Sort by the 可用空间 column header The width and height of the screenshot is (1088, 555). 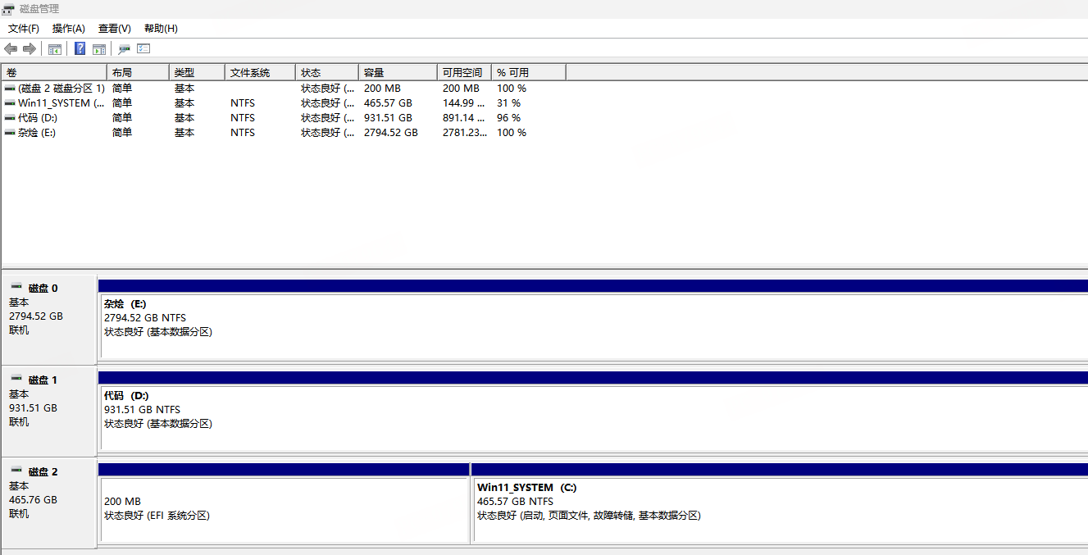click(x=464, y=72)
